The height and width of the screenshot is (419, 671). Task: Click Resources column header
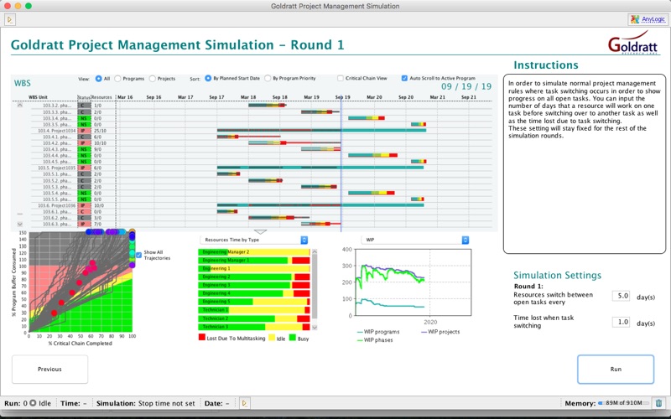point(101,97)
